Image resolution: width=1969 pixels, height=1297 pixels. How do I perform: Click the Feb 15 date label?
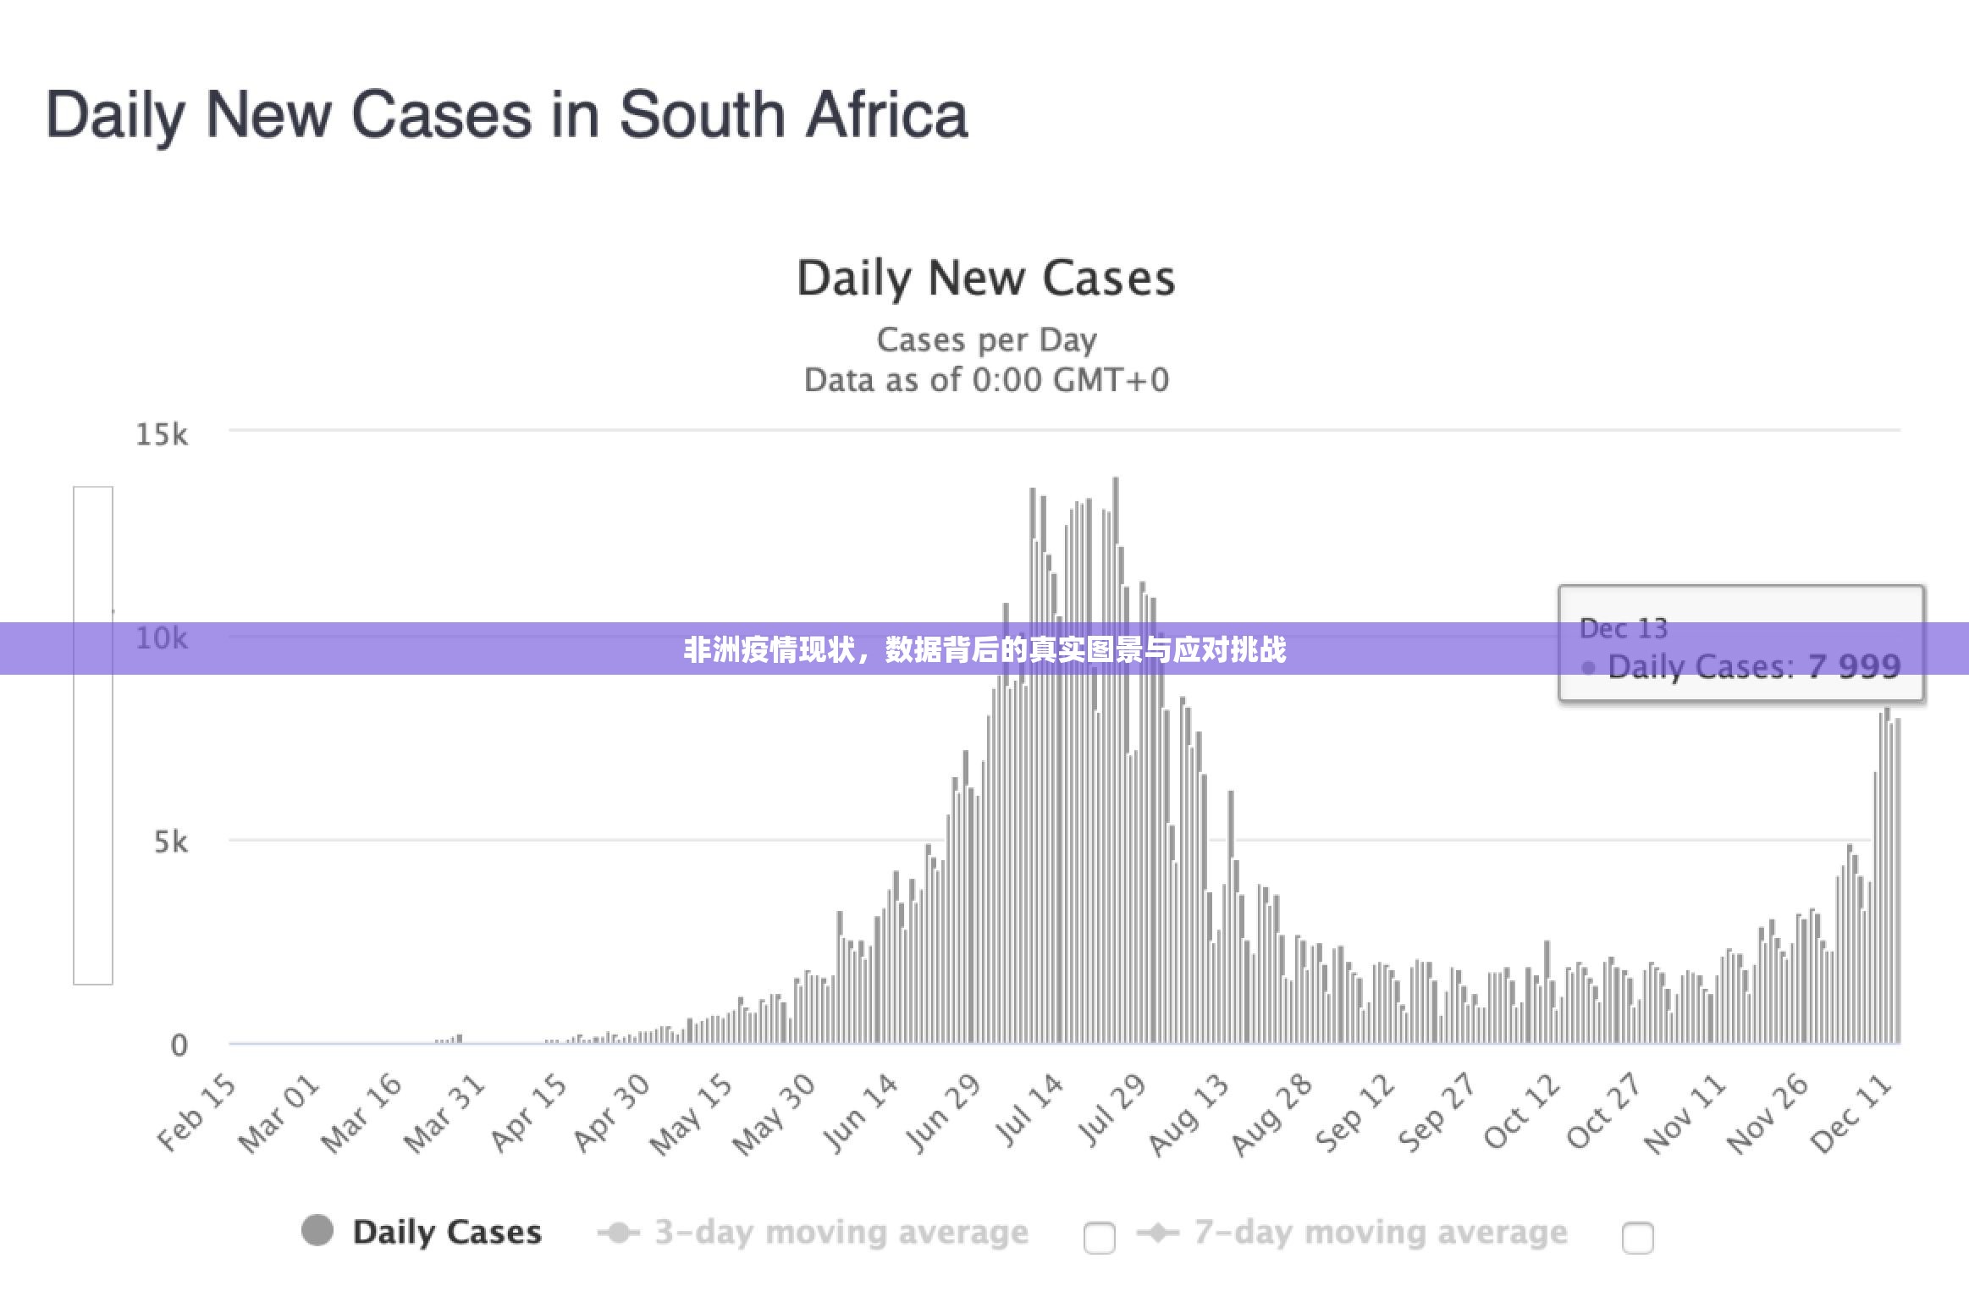click(x=196, y=1112)
